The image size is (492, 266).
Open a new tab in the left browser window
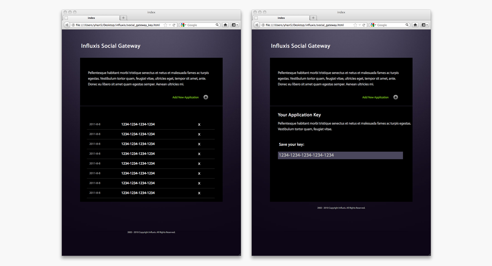[123, 18]
